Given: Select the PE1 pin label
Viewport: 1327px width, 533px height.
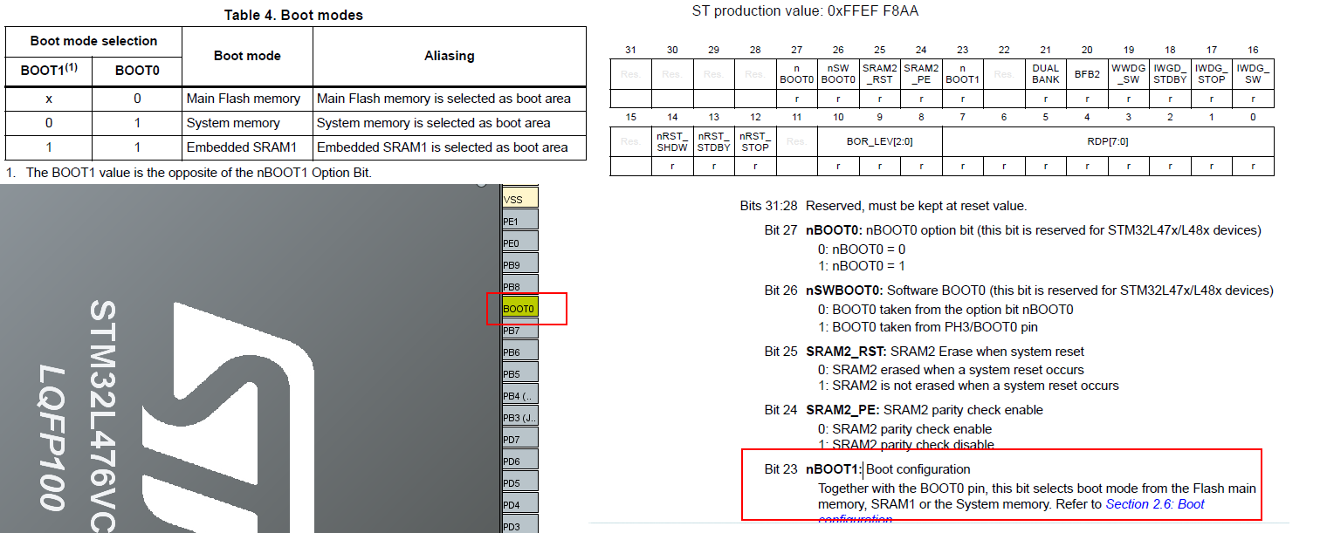Looking at the screenshot, I should 514,219.
